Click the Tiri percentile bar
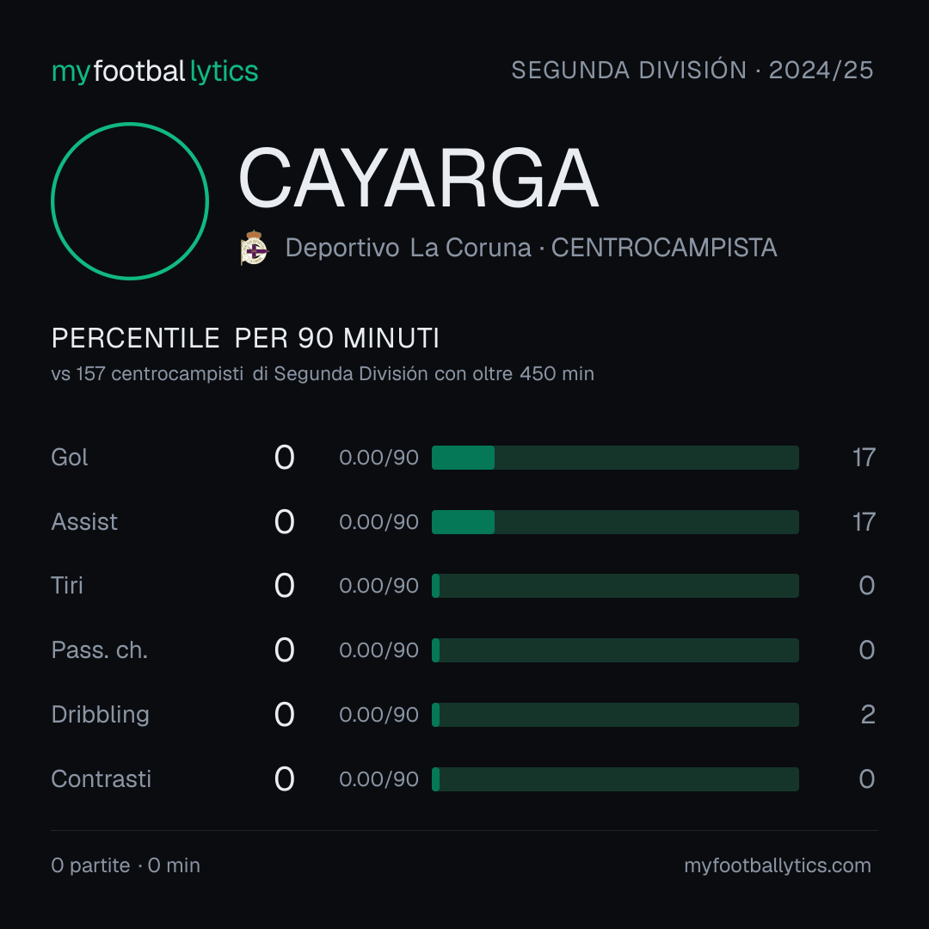This screenshot has width=929, height=929. [x=615, y=586]
